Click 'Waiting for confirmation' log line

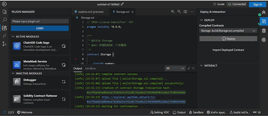[109, 106]
